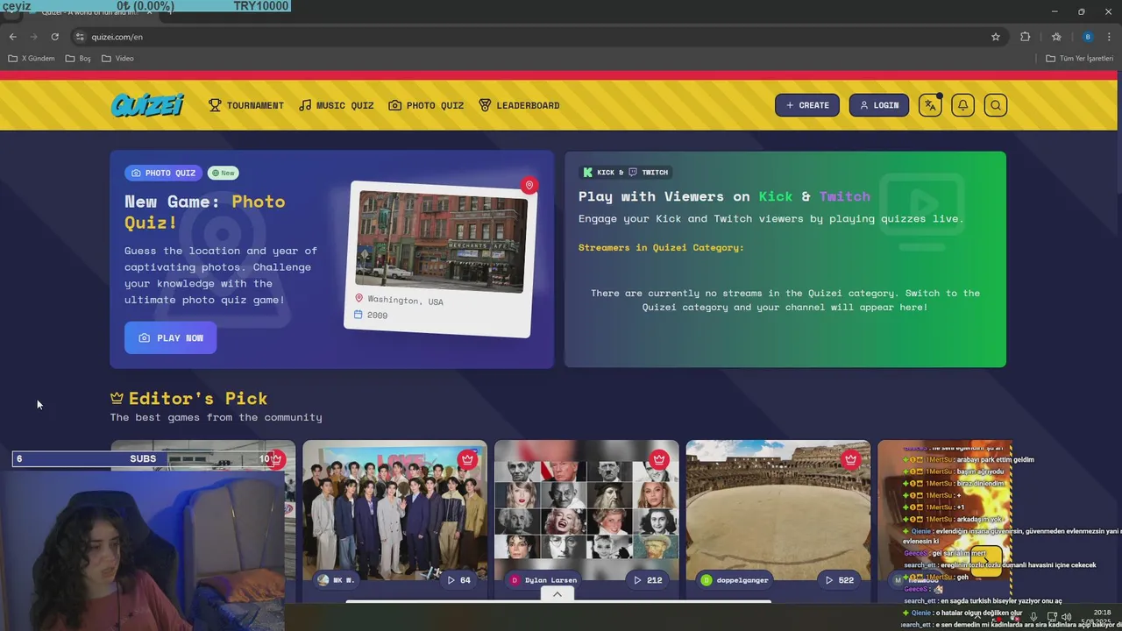Click the Create button
The width and height of the screenshot is (1122, 631).
pos(807,105)
